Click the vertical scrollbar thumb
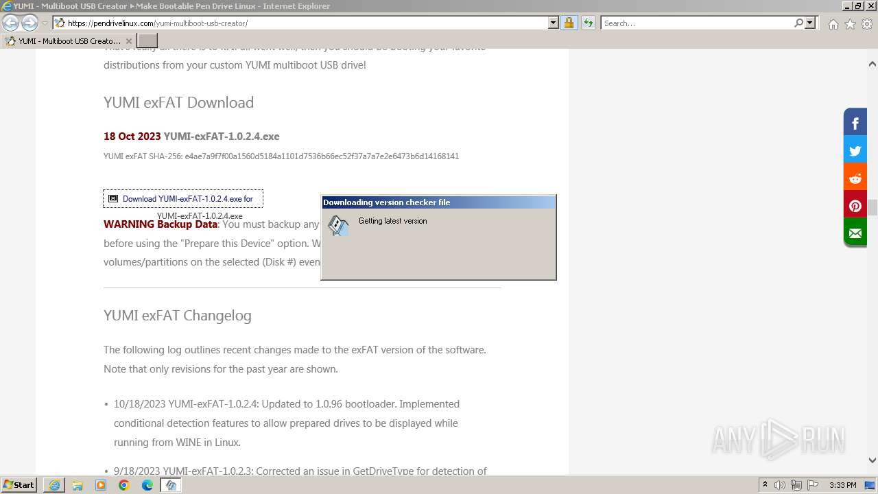The image size is (878, 494). 873,207
